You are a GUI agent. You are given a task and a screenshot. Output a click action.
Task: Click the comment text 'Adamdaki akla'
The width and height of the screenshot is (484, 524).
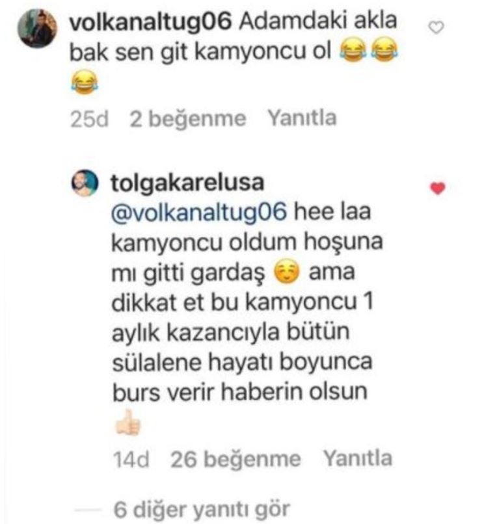point(318,21)
